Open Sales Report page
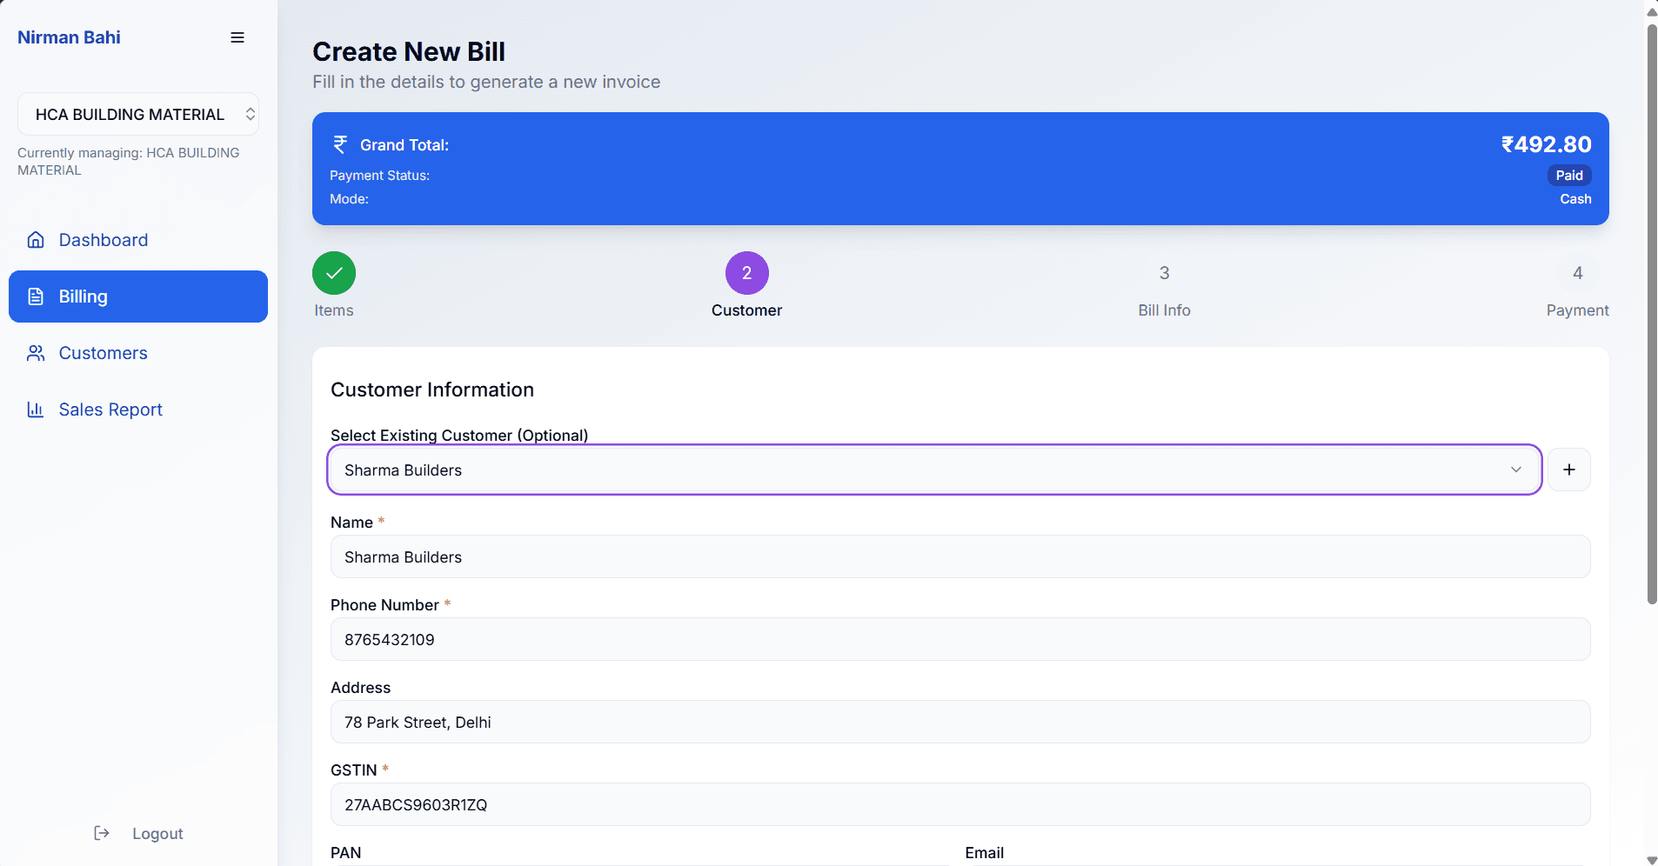Viewport: 1658px width, 866px height. coord(138,410)
